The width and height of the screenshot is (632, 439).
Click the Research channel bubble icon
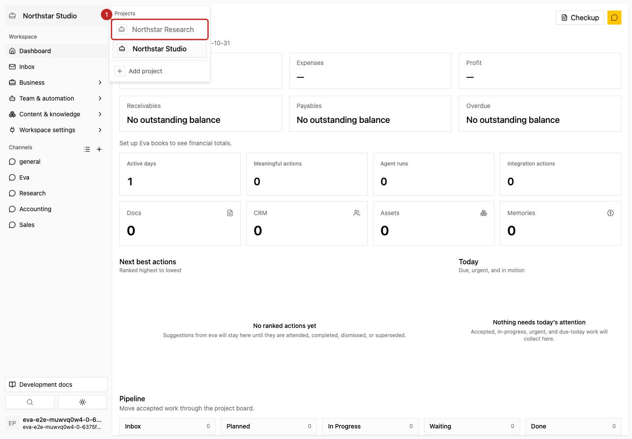[x=12, y=193]
